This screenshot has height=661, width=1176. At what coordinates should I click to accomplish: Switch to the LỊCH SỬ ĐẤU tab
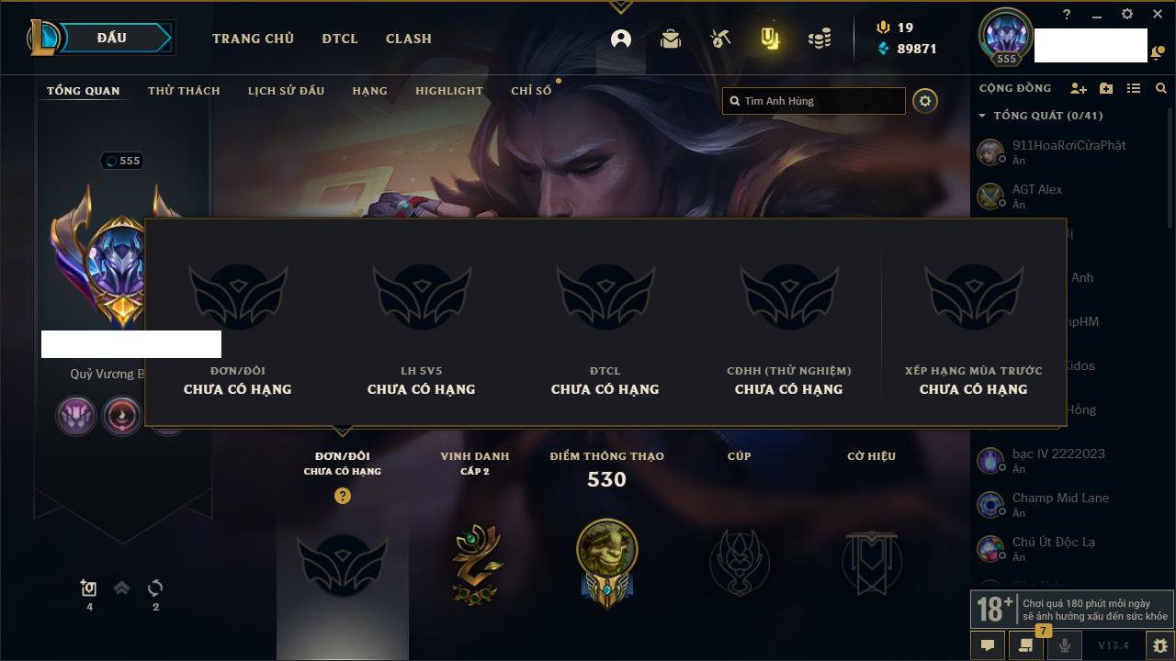tap(286, 91)
